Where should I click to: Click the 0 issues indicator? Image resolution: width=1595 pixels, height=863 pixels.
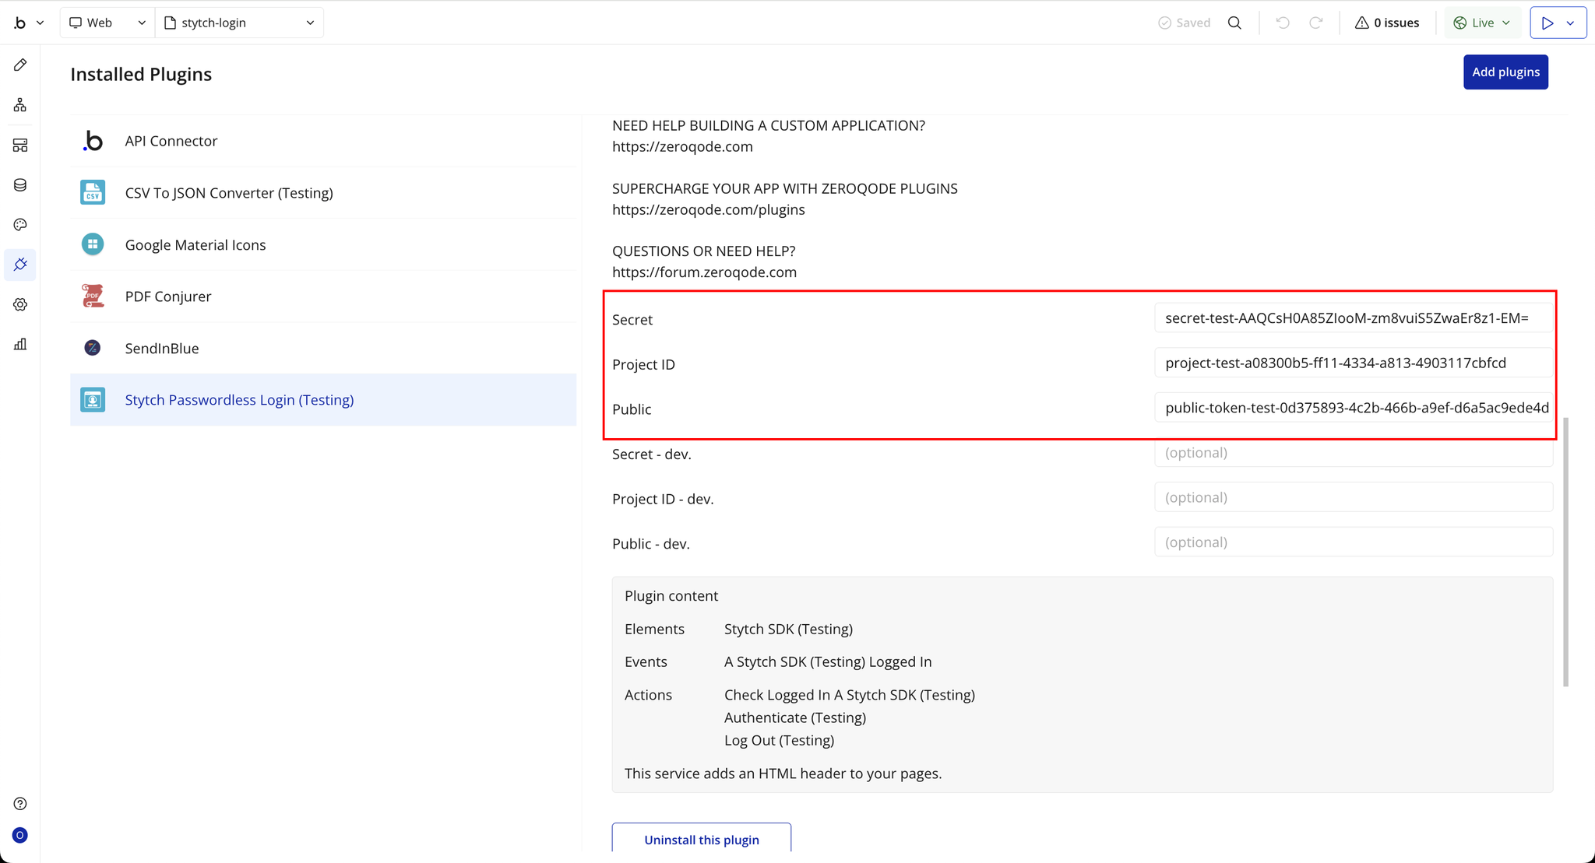[1387, 23]
